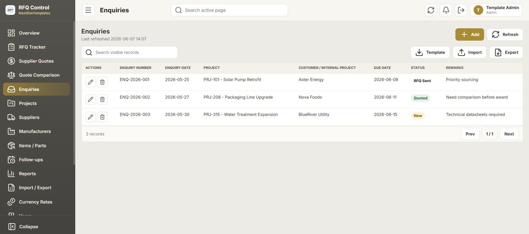The width and height of the screenshot is (529, 234).
Task: Edit enquiry ENQ-2026-003 pencil icon
Action: (91, 117)
